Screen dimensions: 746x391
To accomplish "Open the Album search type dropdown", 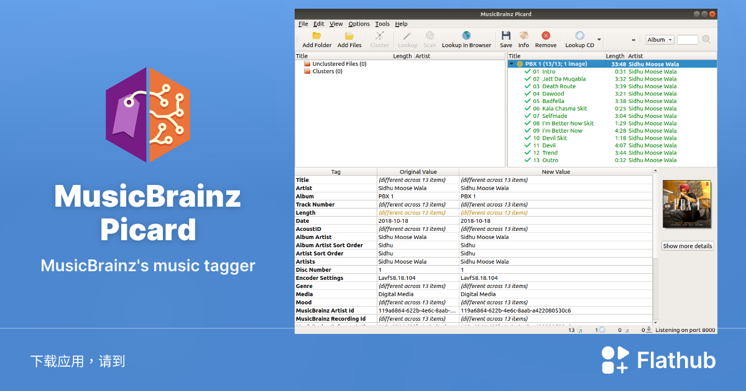I will tap(659, 39).
